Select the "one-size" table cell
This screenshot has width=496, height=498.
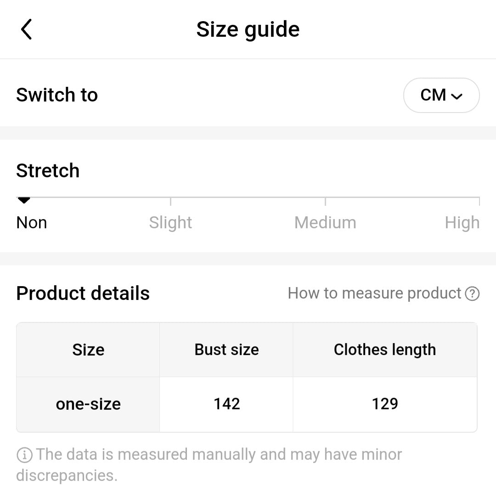tap(88, 404)
